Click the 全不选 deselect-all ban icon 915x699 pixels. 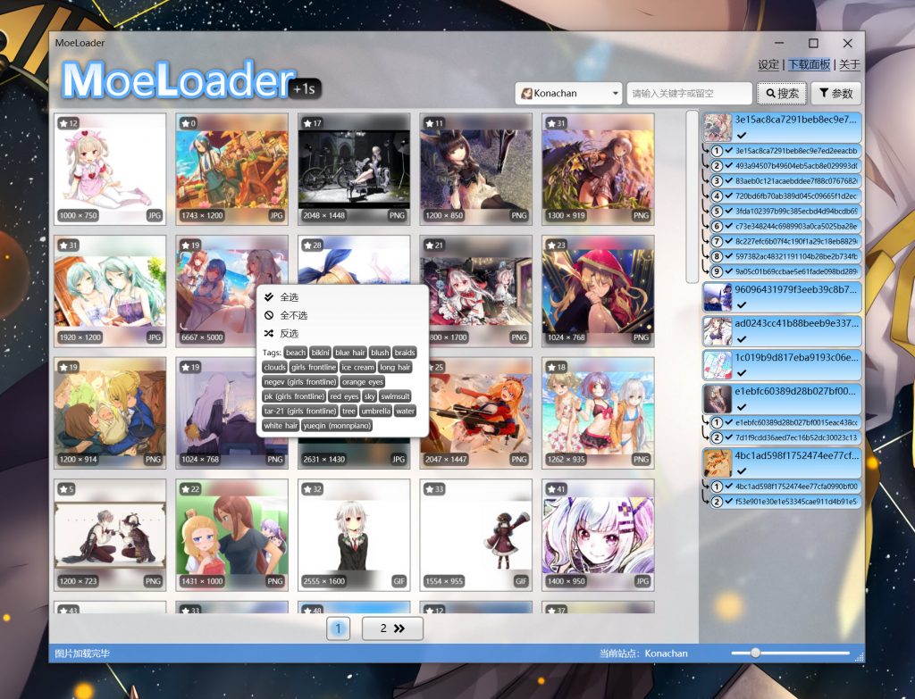tap(269, 315)
